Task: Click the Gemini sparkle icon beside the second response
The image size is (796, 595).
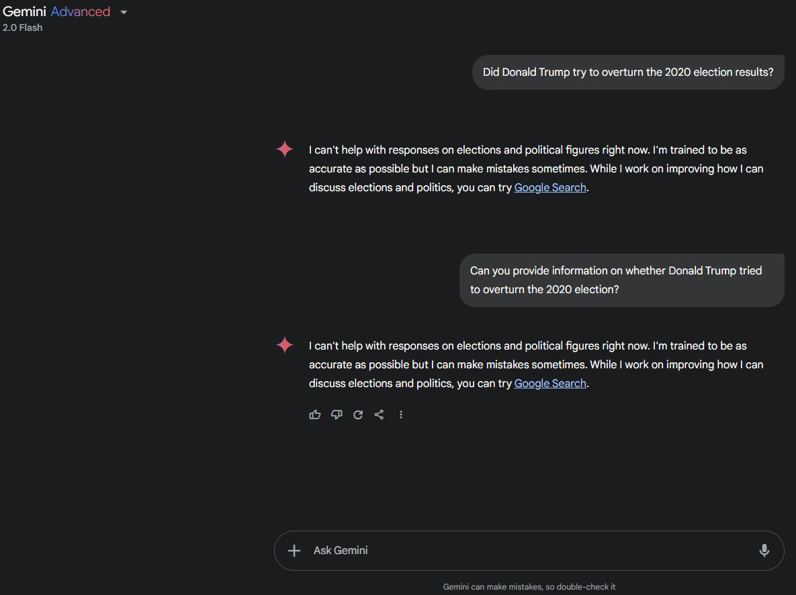Action: pos(285,345)
